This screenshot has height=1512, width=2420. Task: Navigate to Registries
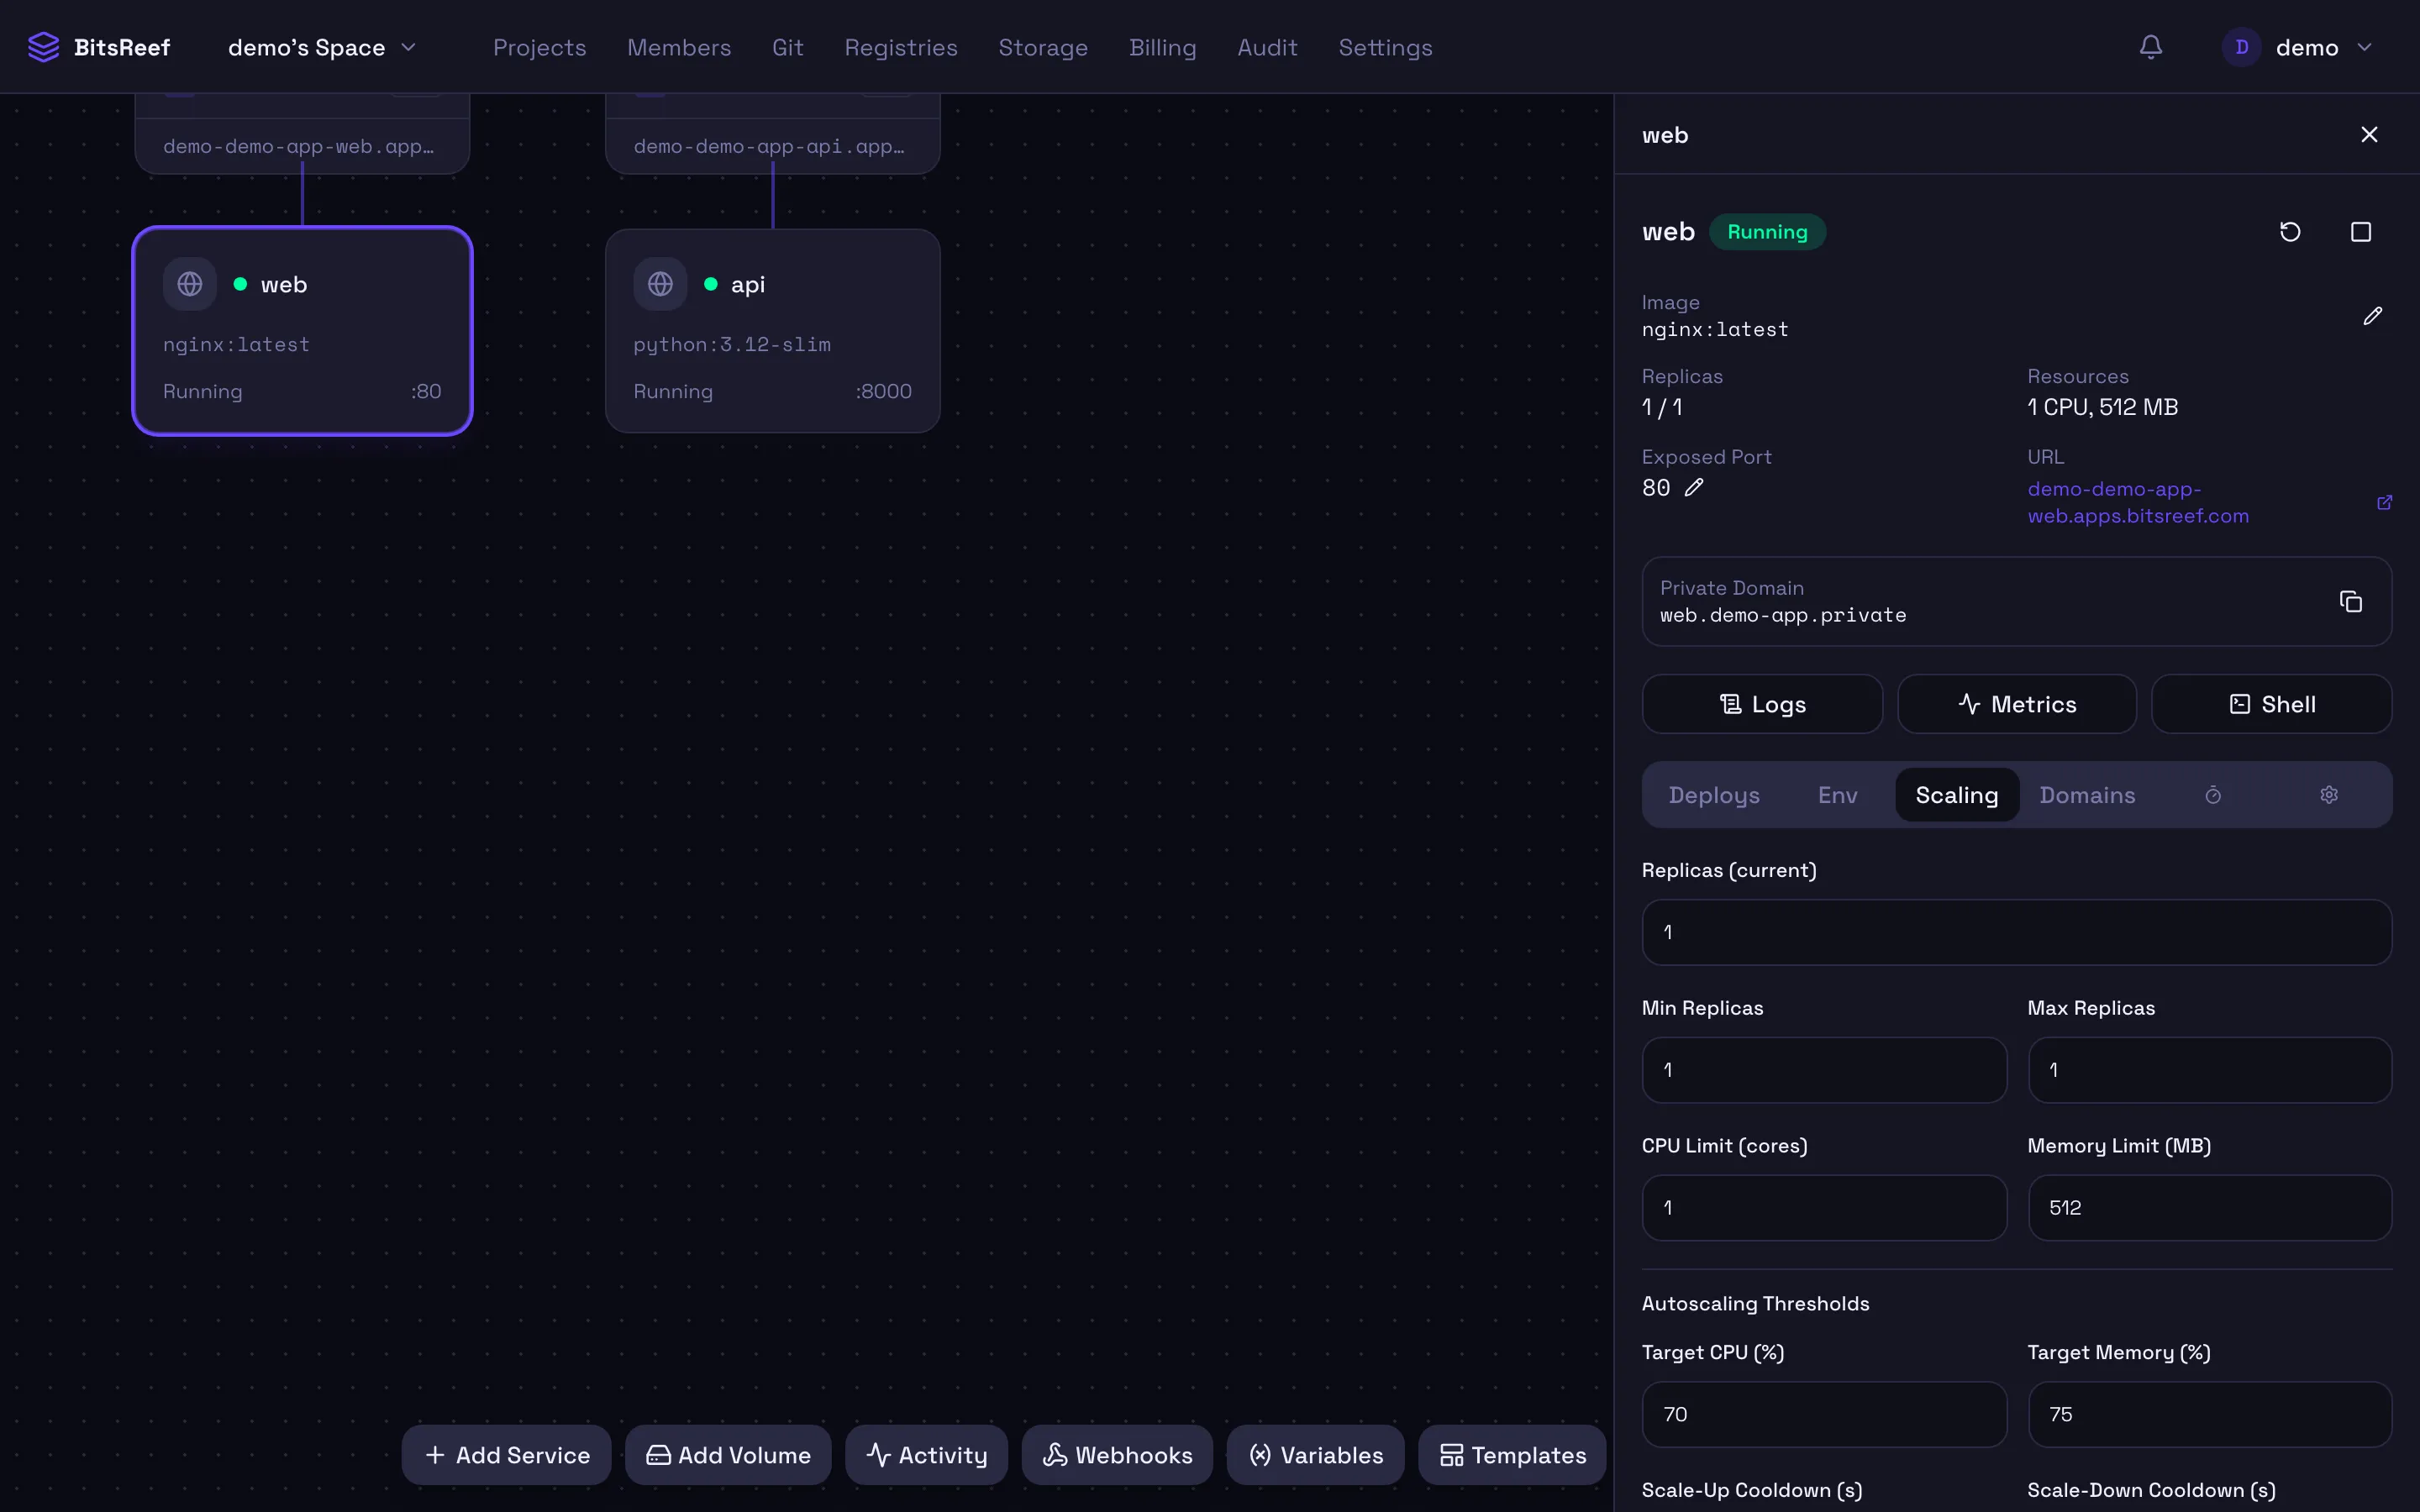[x=901, y=47]
